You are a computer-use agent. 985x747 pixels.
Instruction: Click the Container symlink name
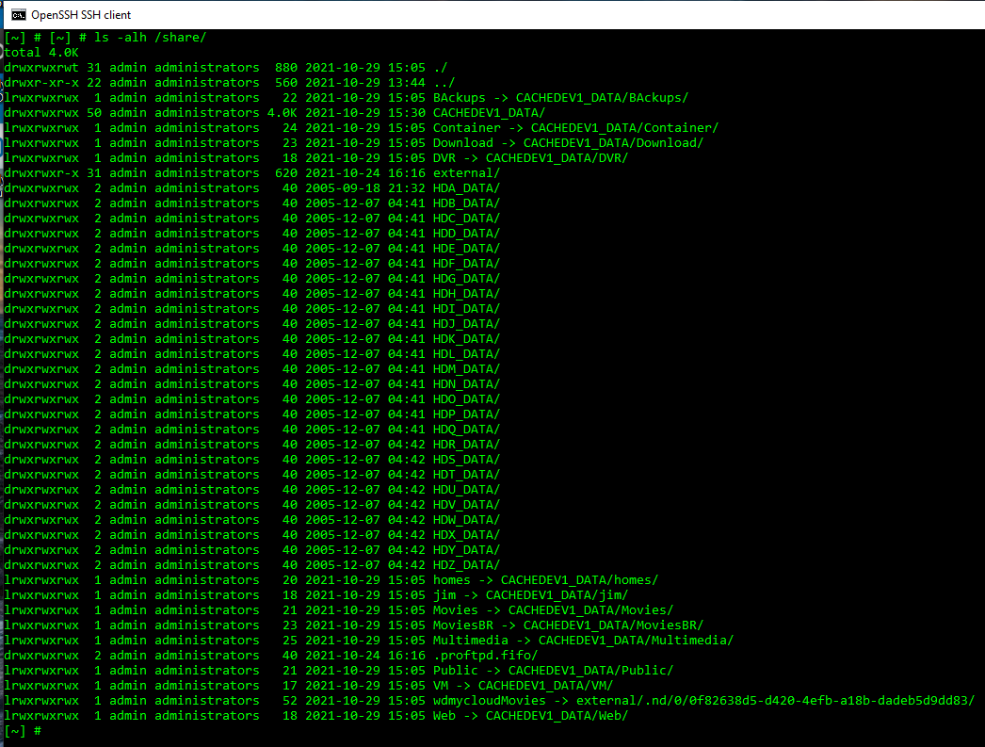point(466,128)
